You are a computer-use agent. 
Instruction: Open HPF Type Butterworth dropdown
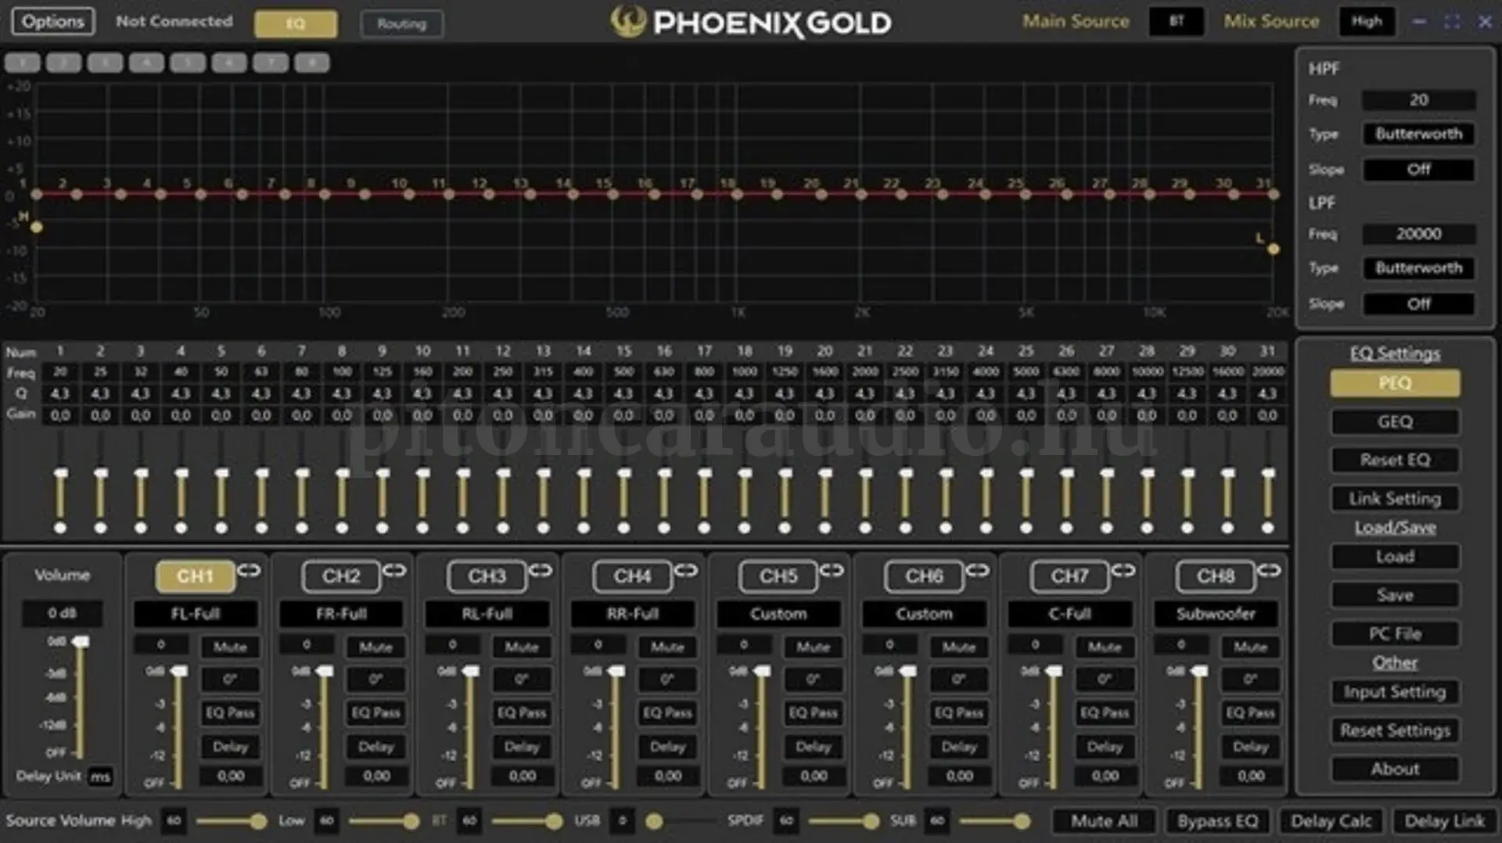pyautogui.click(x=1419, y=134)
